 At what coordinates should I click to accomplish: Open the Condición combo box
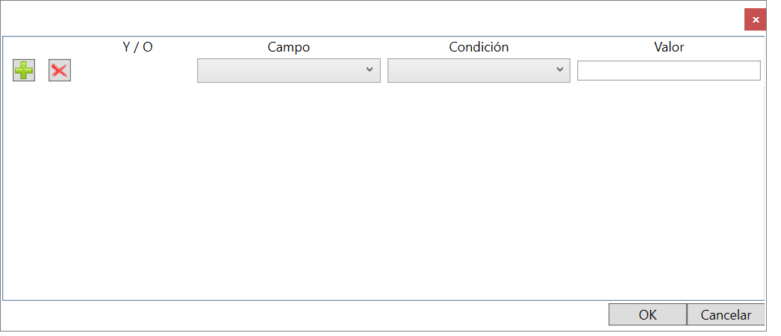coord(479,70)
